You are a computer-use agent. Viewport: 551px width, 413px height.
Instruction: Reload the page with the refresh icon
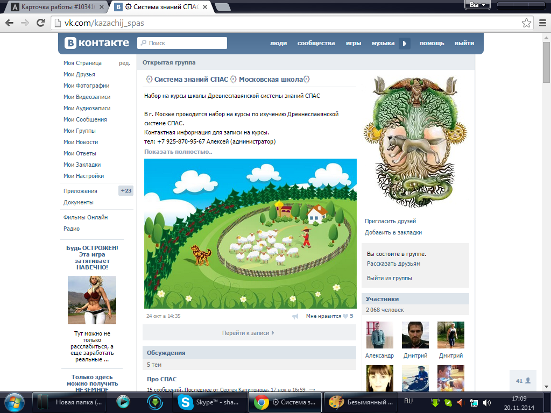pyautogui.click(x=41, y=23)
